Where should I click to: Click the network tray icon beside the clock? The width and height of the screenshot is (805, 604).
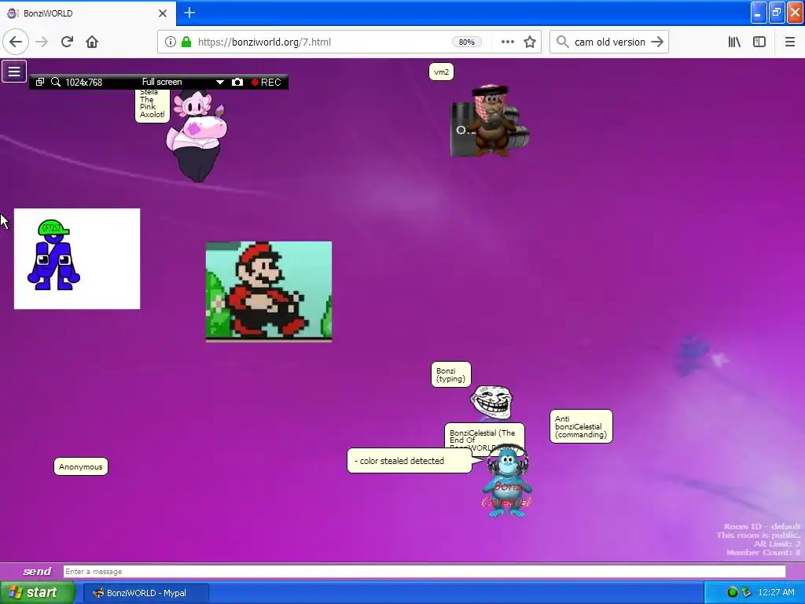(x=747, y=592)
